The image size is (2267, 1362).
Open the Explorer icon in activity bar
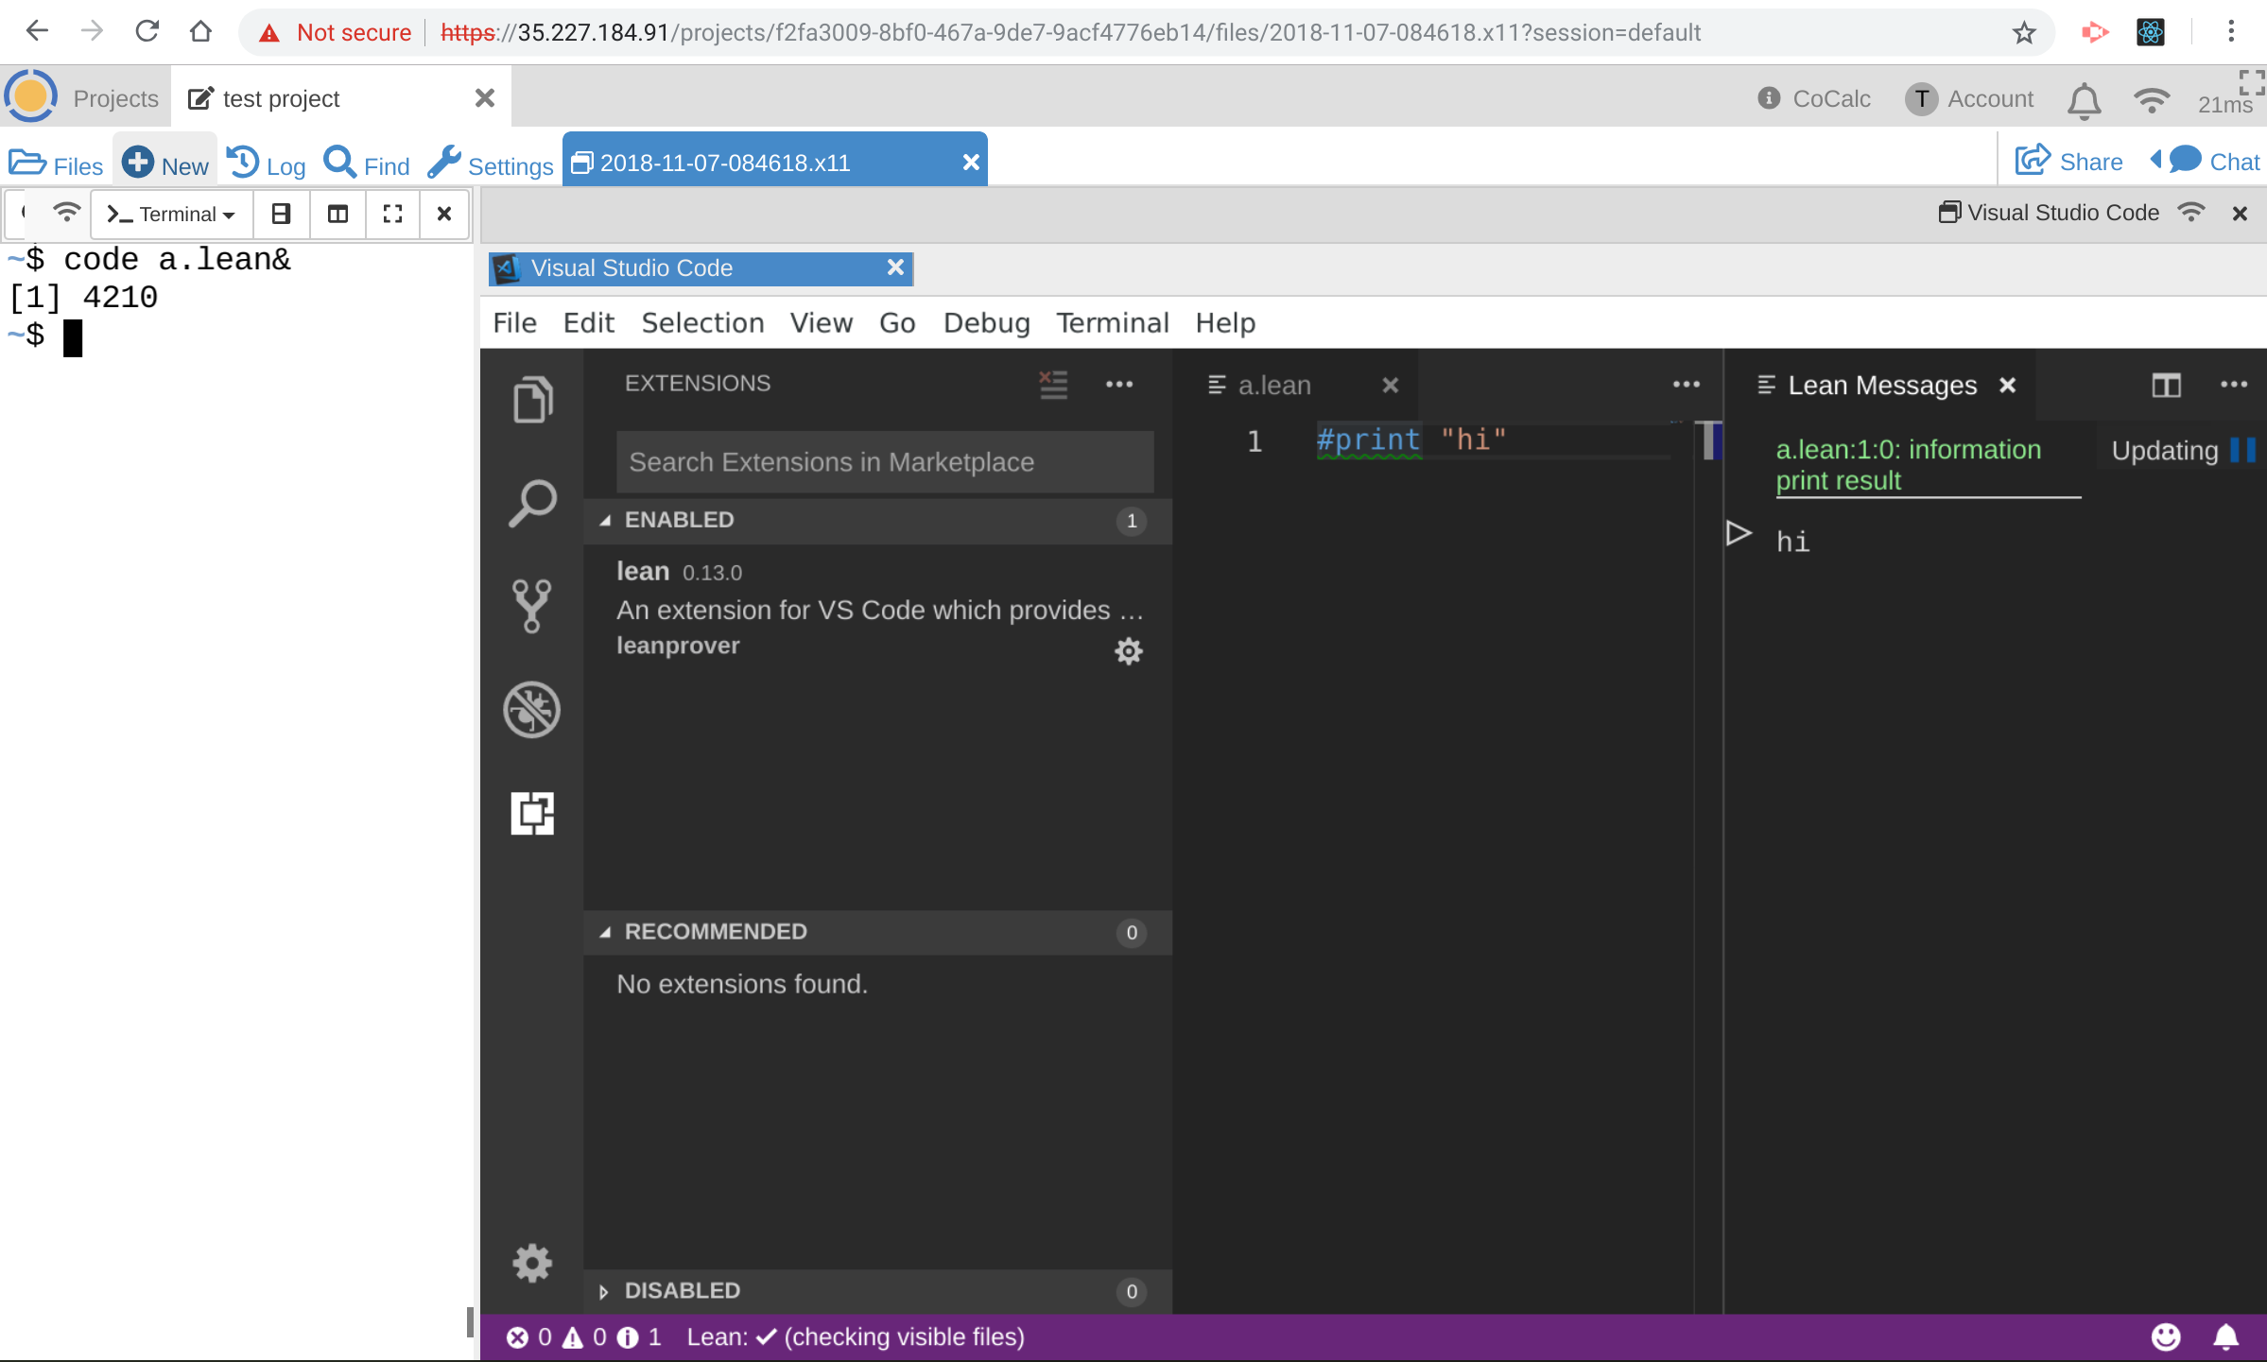pyautogui.click(x=532, y=400)
